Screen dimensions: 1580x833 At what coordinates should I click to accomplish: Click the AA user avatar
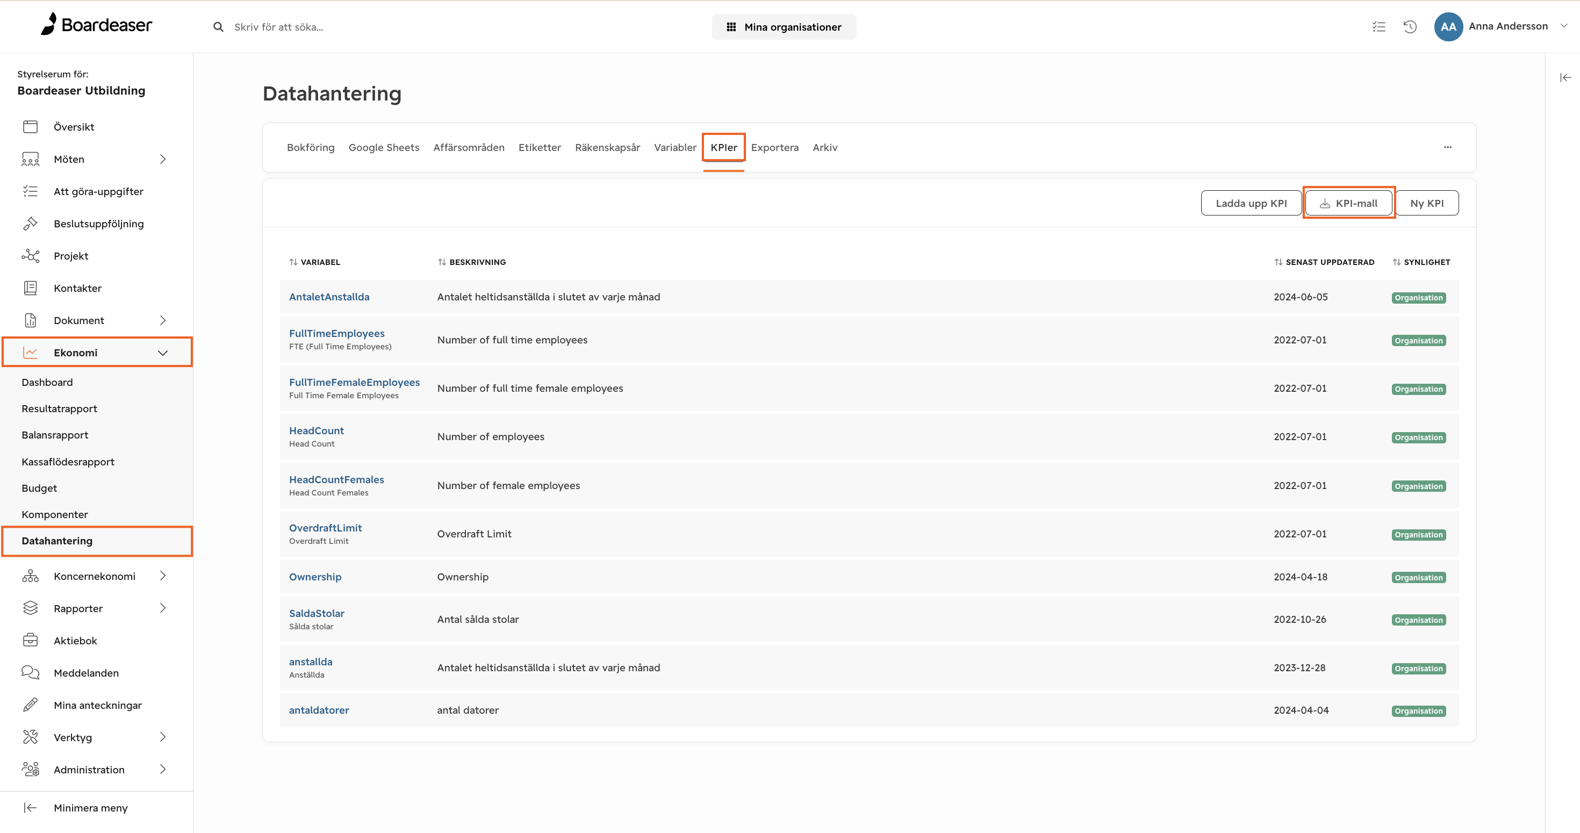pyautogui.click(x=1448, y=26)
